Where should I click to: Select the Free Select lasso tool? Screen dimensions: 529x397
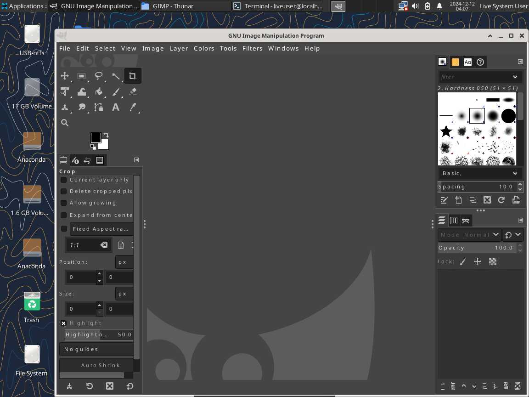pos(99,76)
